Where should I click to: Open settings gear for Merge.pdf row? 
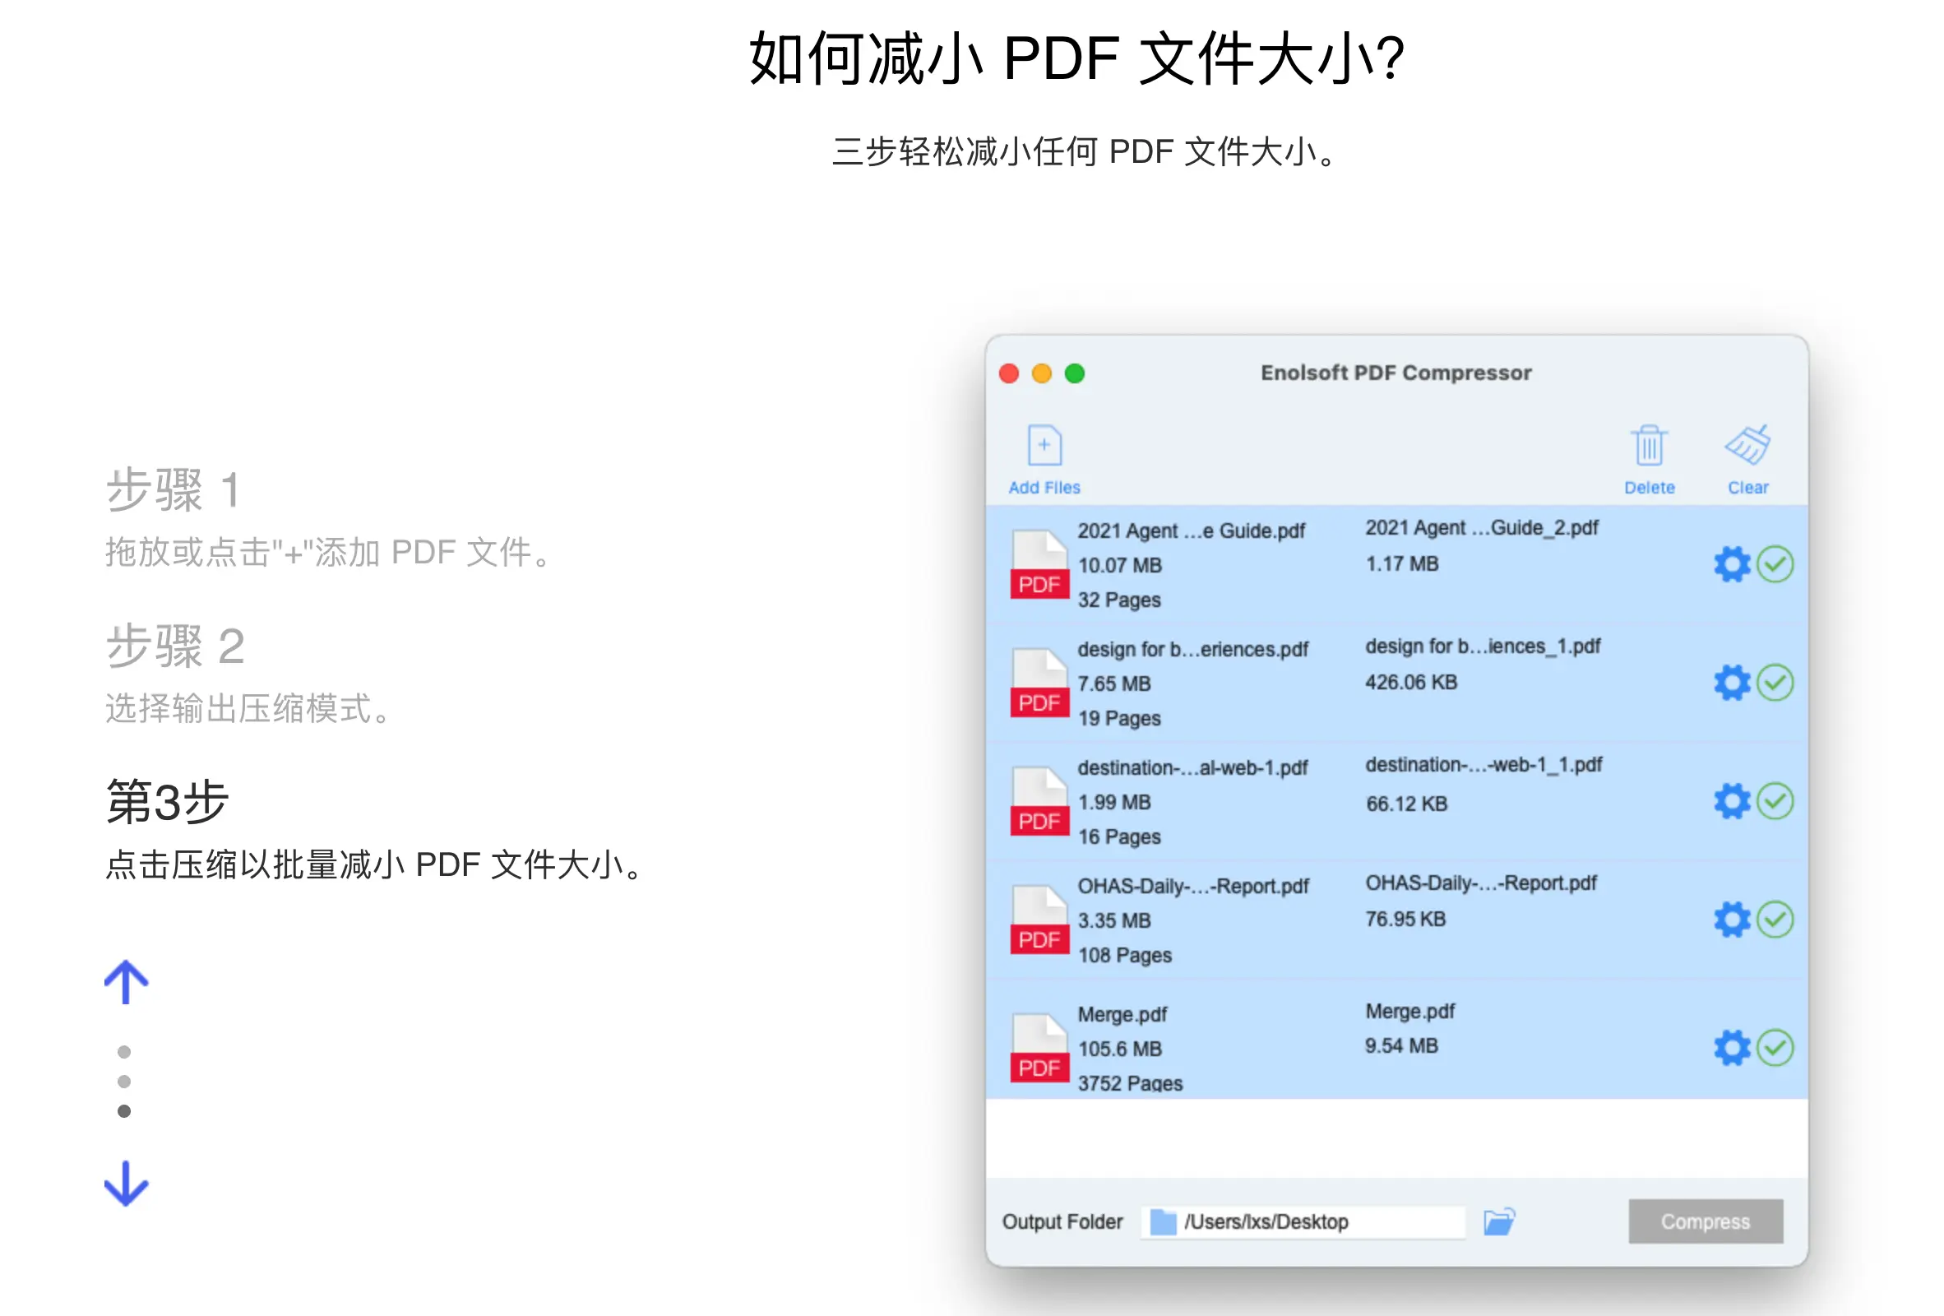pos(1731,1047)
